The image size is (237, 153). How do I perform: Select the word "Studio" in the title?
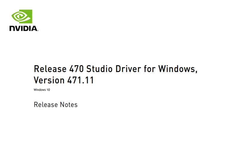[x=99, y=69]
